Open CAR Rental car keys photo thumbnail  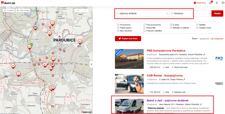click(129, 84)
